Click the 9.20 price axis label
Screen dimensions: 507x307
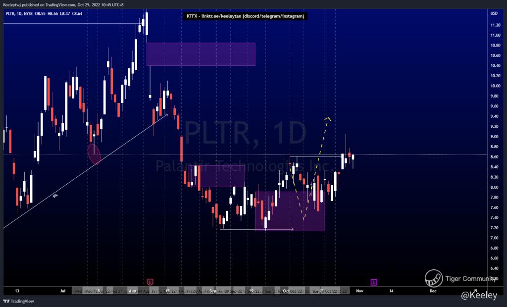coord(495,126)
